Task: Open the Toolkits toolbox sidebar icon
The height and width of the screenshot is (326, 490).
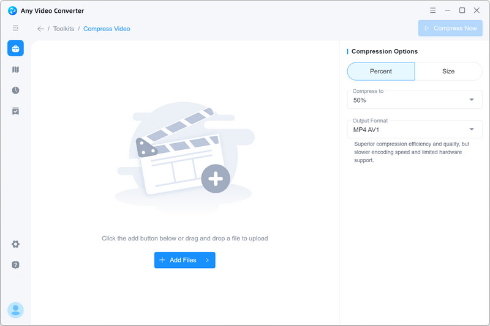Action: (x=16, y=48)
